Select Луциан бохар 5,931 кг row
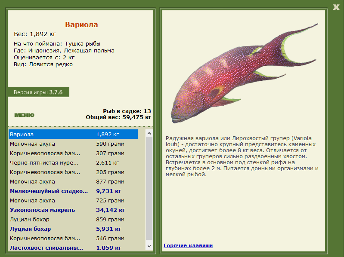344x257 pixels. coord(73,229)
